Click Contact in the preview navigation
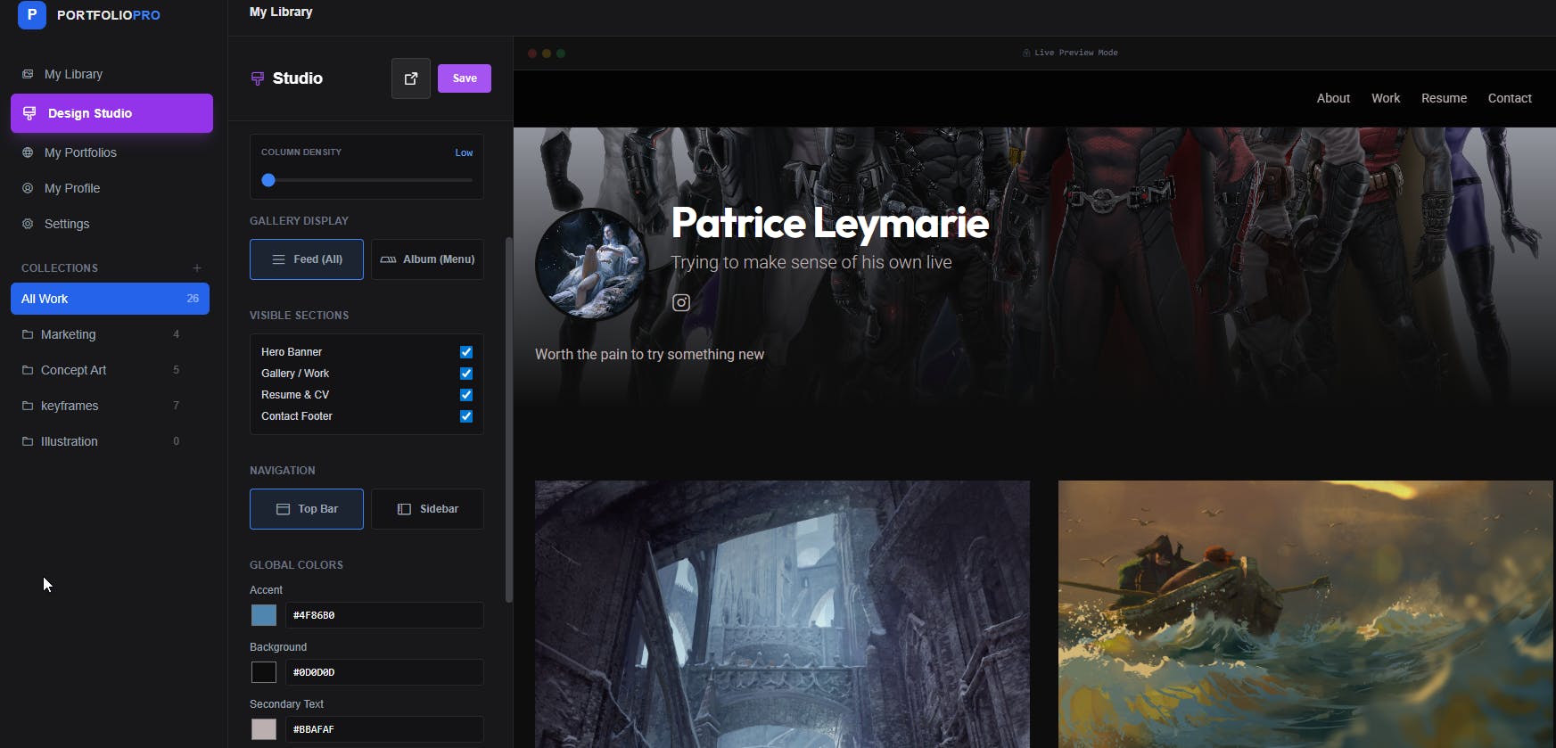 pyautogui.click(x=1510, y=98)
